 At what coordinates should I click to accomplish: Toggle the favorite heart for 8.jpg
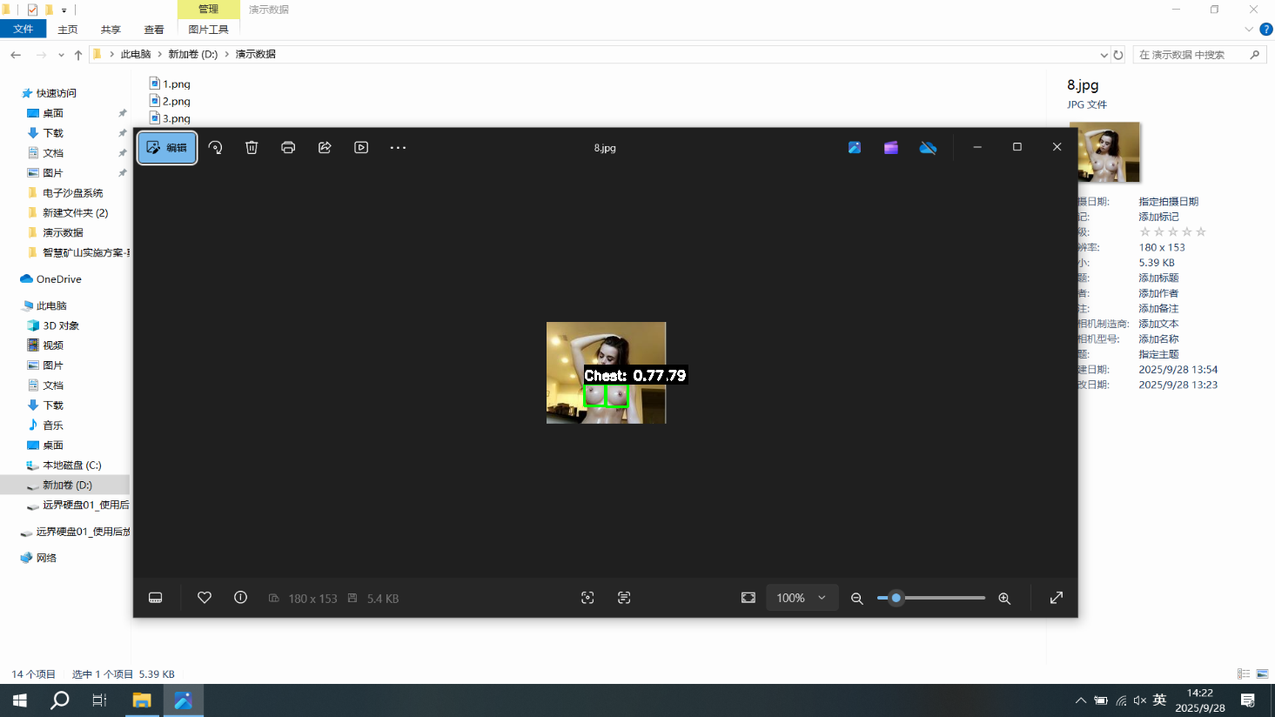pos(205,598)
